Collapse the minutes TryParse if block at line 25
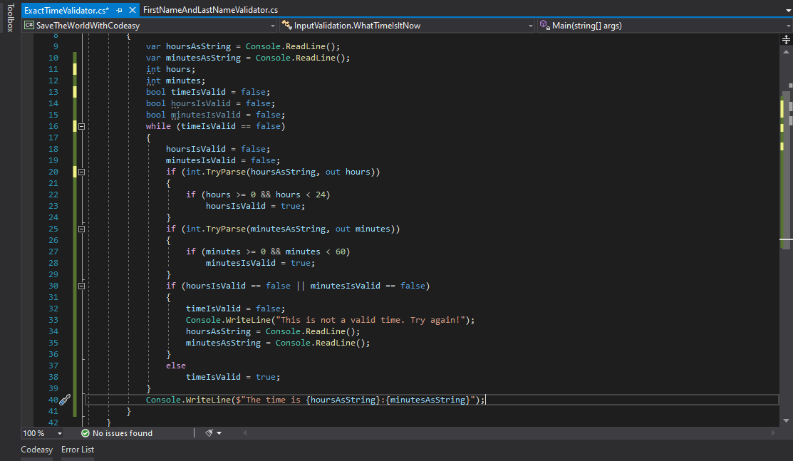Viewport: 793px width, 461px height. (81, 229)
